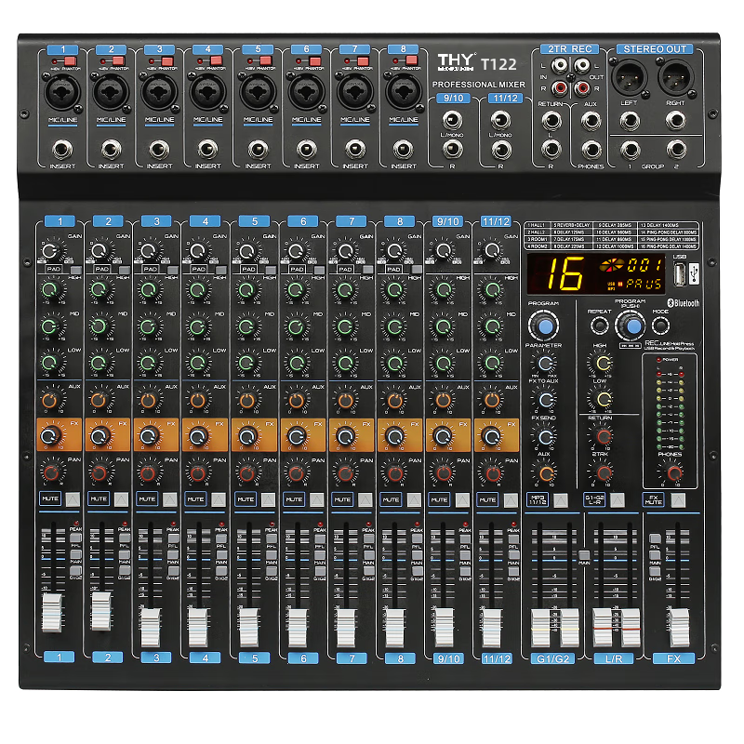The height and width of the screenshot is (744, 744).
Task: Adjust the PAN knob on channel 1
Action: point(50,472)
